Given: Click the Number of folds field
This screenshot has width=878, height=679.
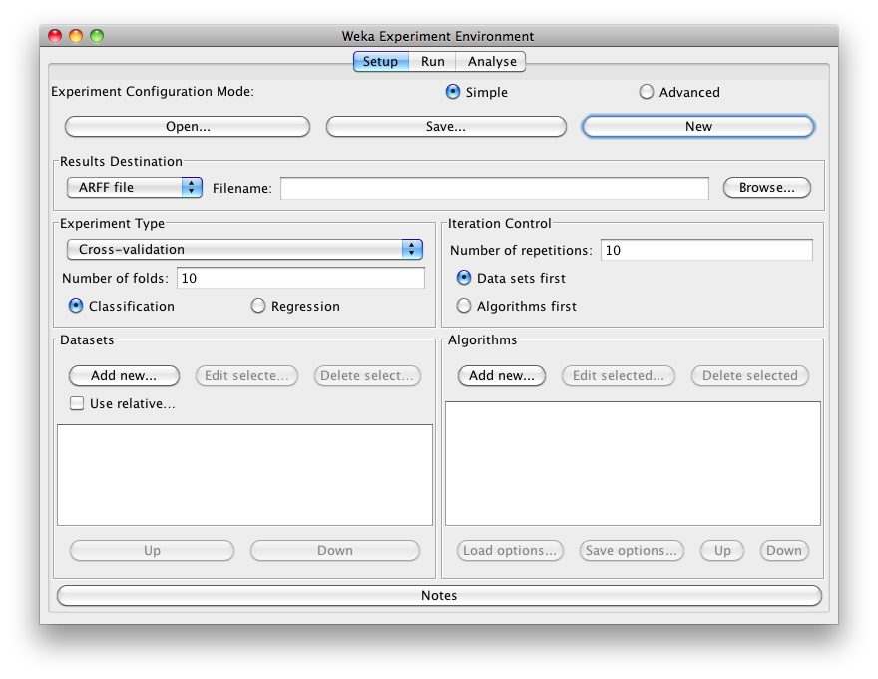Looking at the screenshot, I should [x=300, y=278].
